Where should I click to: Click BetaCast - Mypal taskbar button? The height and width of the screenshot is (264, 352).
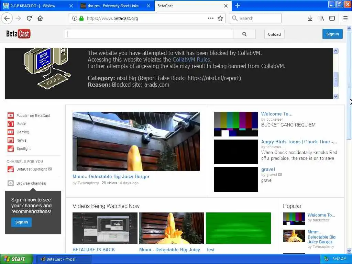pos(64,259)
